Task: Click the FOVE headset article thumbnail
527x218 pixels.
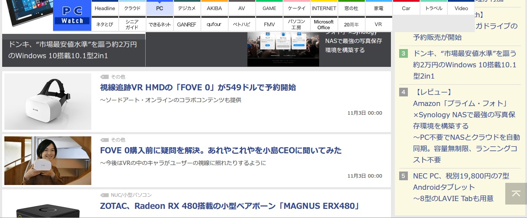Action: click(x=48, y=102)
